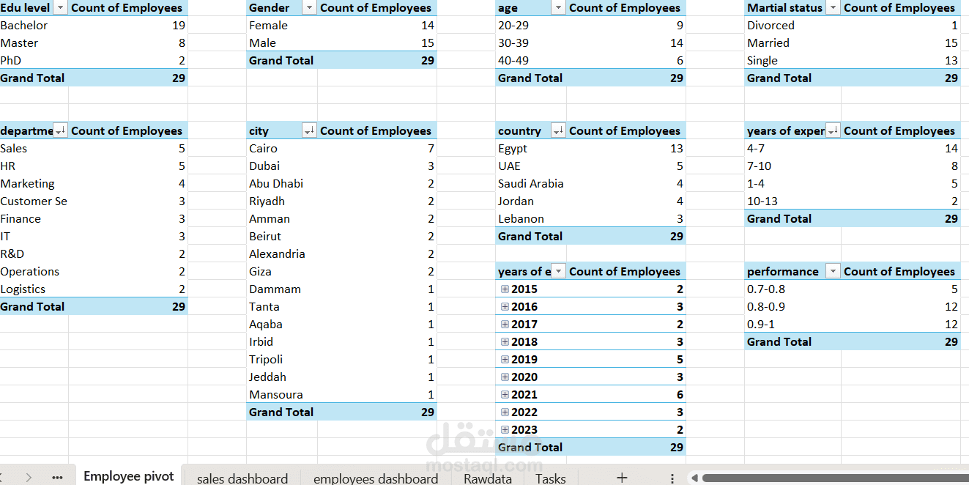Select the Employee pivot sheet tab
Screen dimensions: 969x485
(x=129, y=476)
